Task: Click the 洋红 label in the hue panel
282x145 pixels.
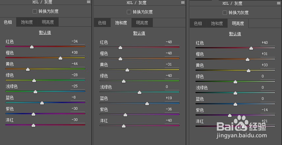Action: pyautogui.click(x=10, y=120)
